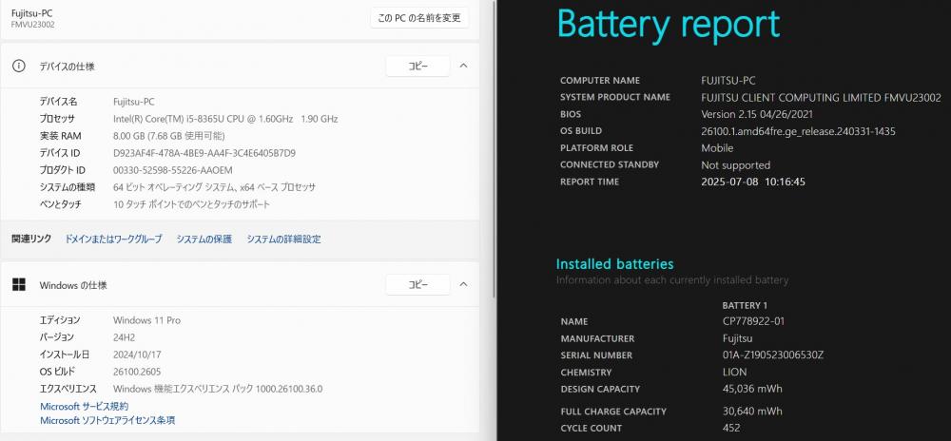Collapse the device specifications section
This screenshot has width=951, height=441.
[x=463, y=66]
